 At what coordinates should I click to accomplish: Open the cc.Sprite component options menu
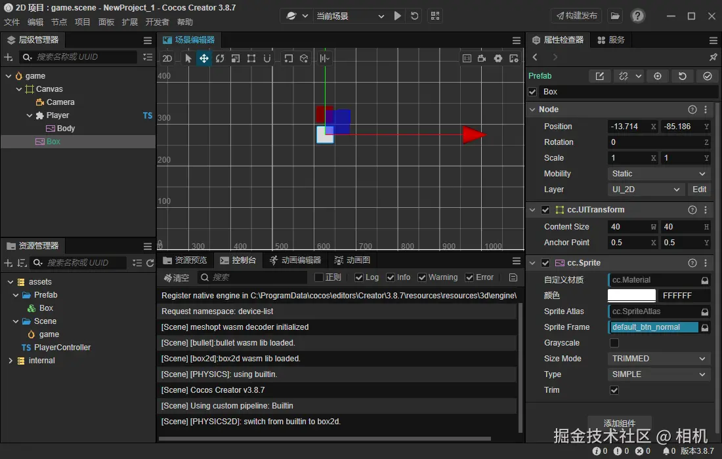706,263
